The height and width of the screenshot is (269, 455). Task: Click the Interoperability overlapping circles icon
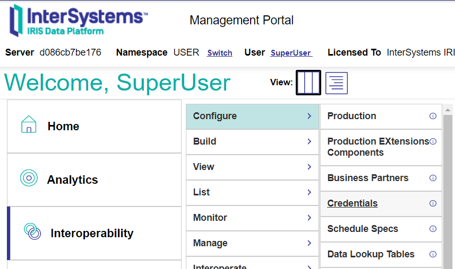pyautogui.click(x=32, y=232)
